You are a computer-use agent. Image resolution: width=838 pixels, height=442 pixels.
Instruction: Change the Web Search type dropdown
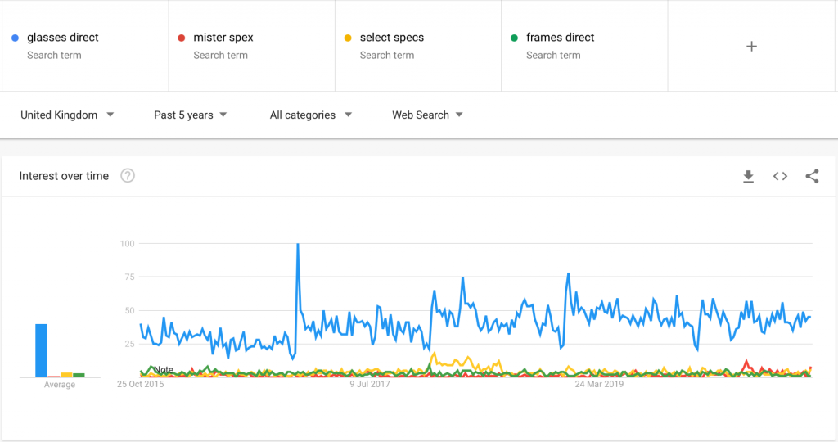click(427, 115)
